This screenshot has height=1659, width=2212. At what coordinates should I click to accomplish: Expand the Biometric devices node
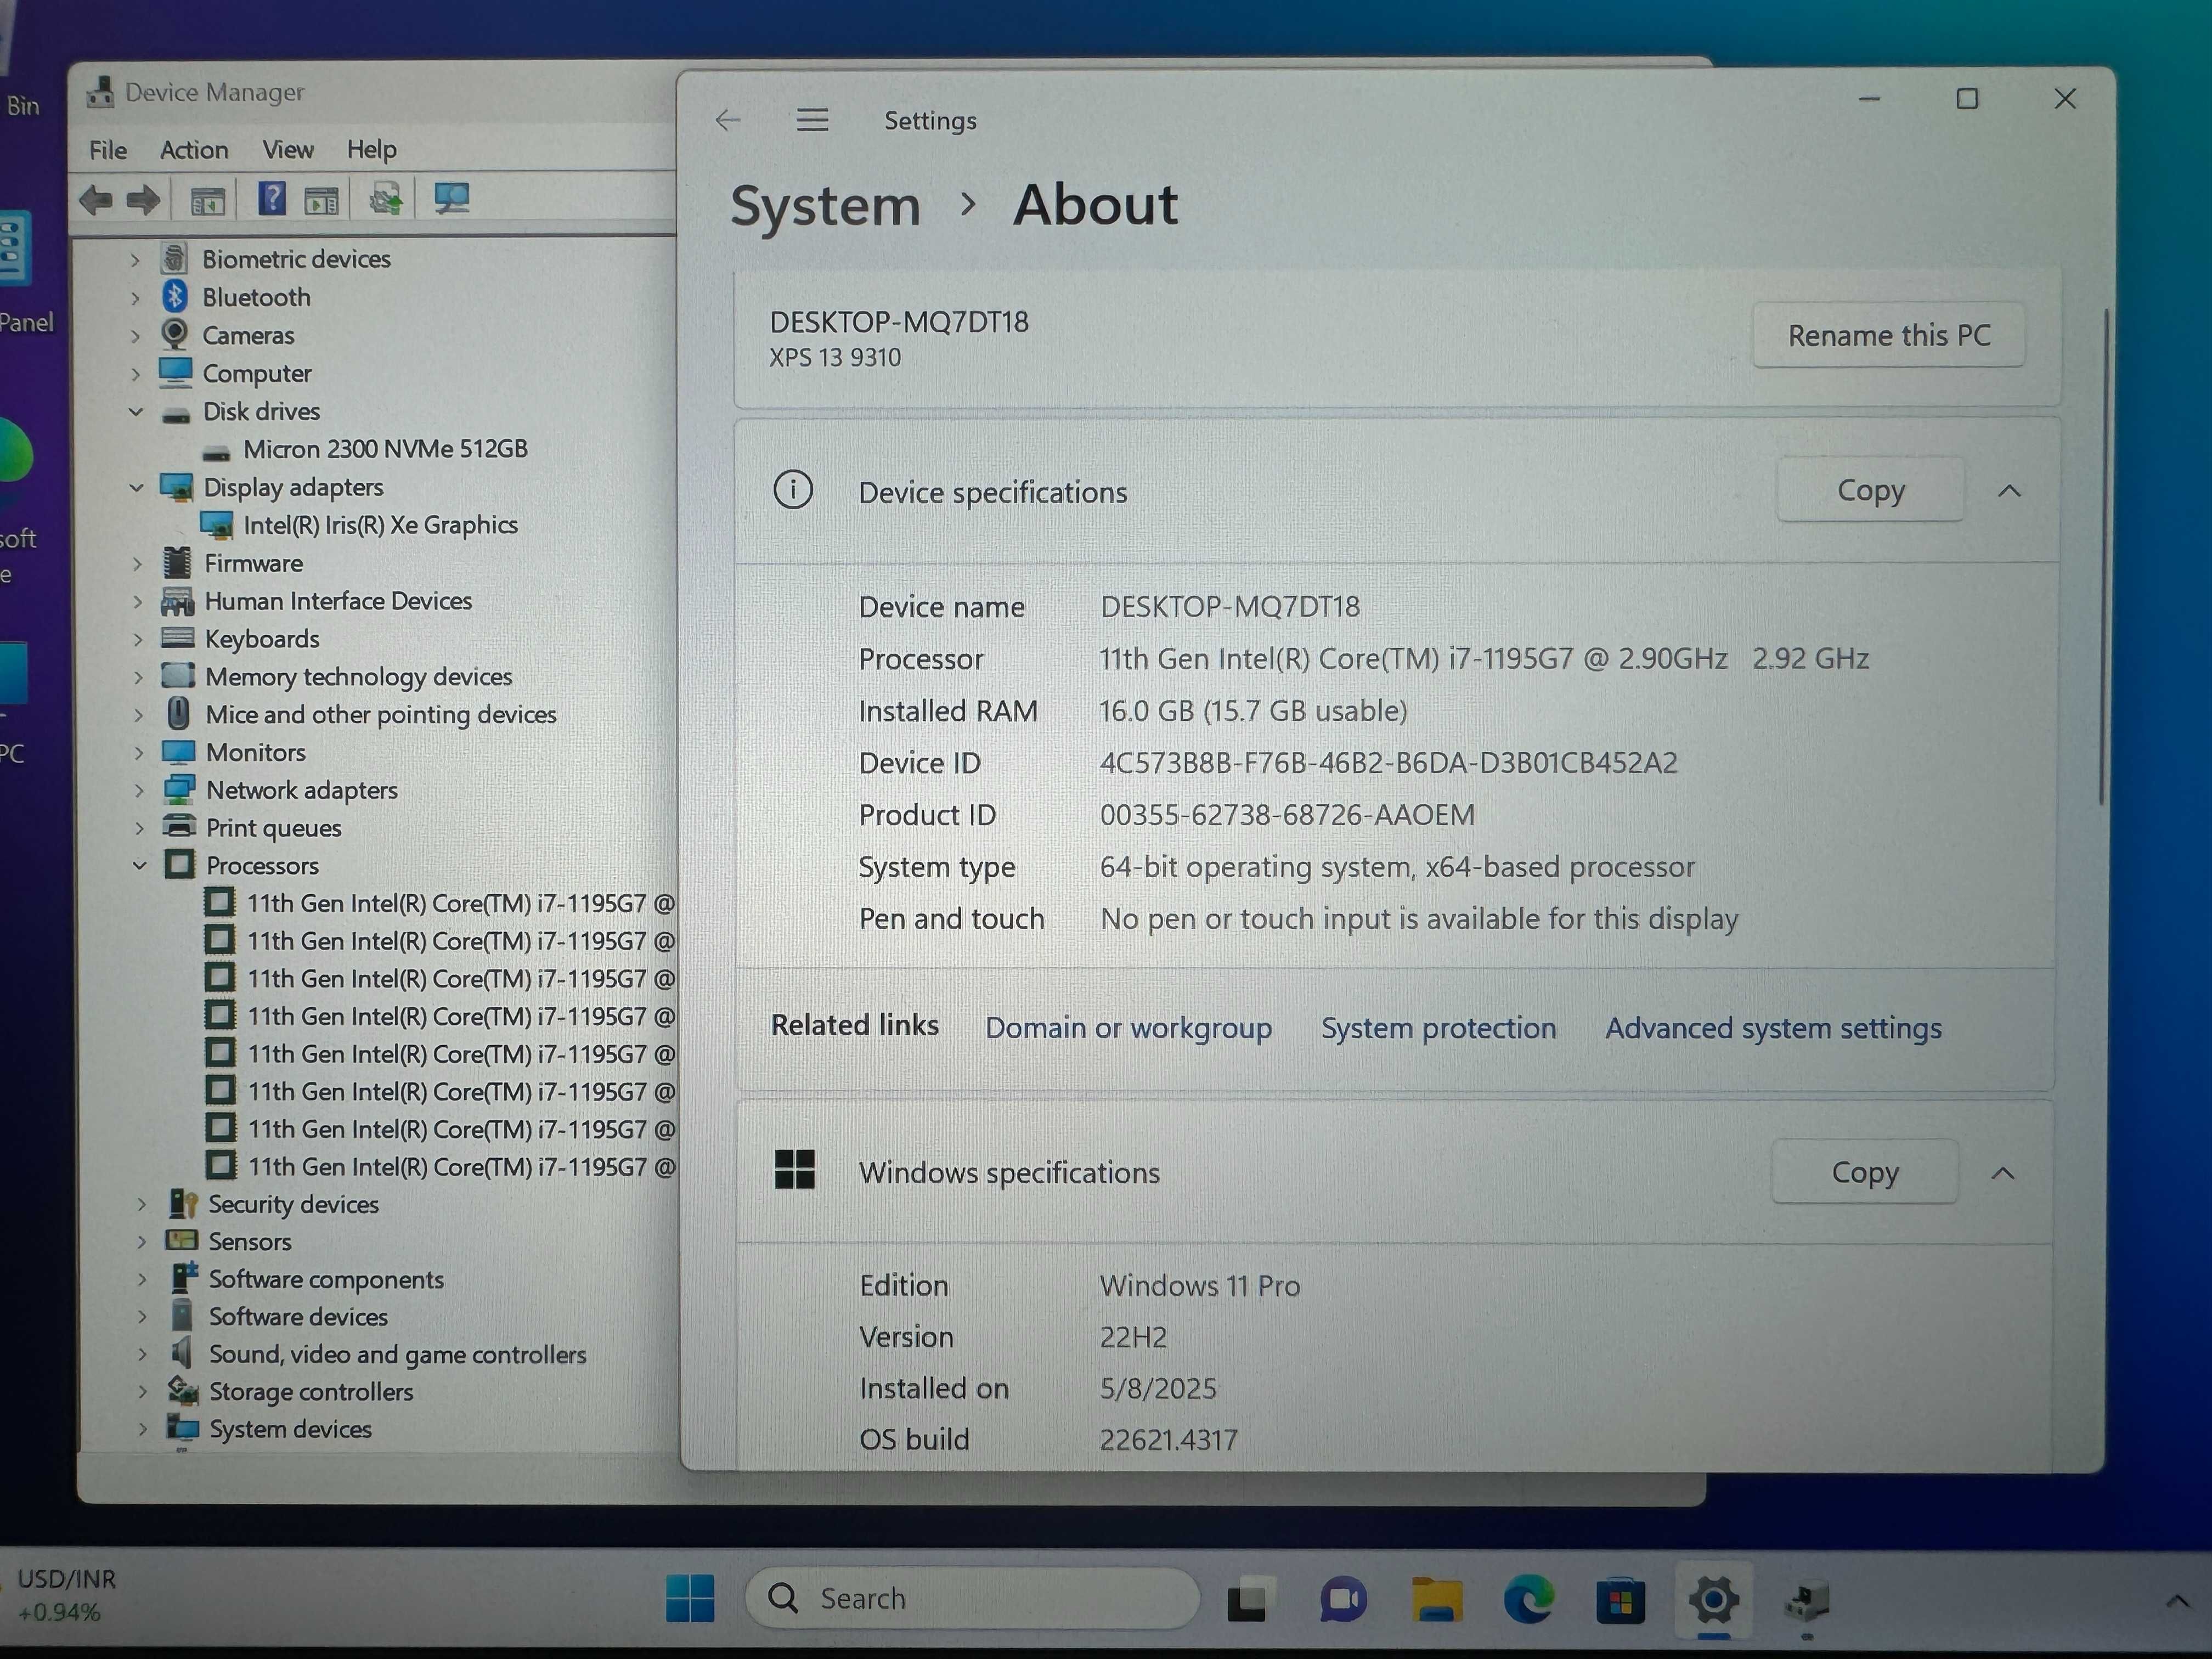[135, 259]
